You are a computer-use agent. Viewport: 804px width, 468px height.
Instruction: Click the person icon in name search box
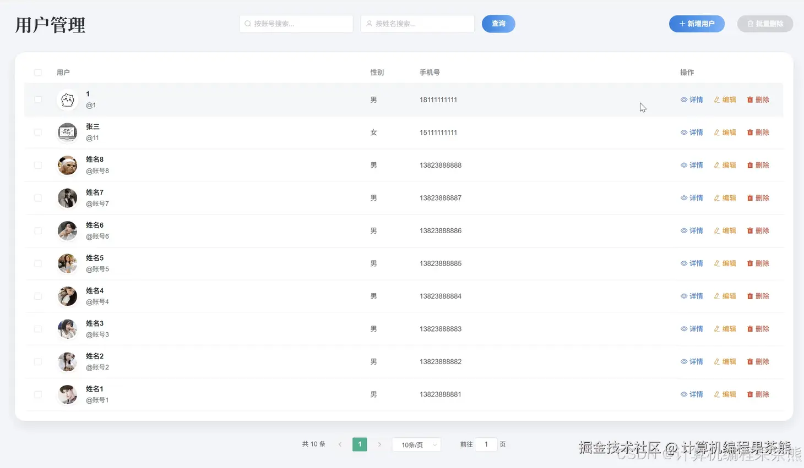tap(368, 24)
